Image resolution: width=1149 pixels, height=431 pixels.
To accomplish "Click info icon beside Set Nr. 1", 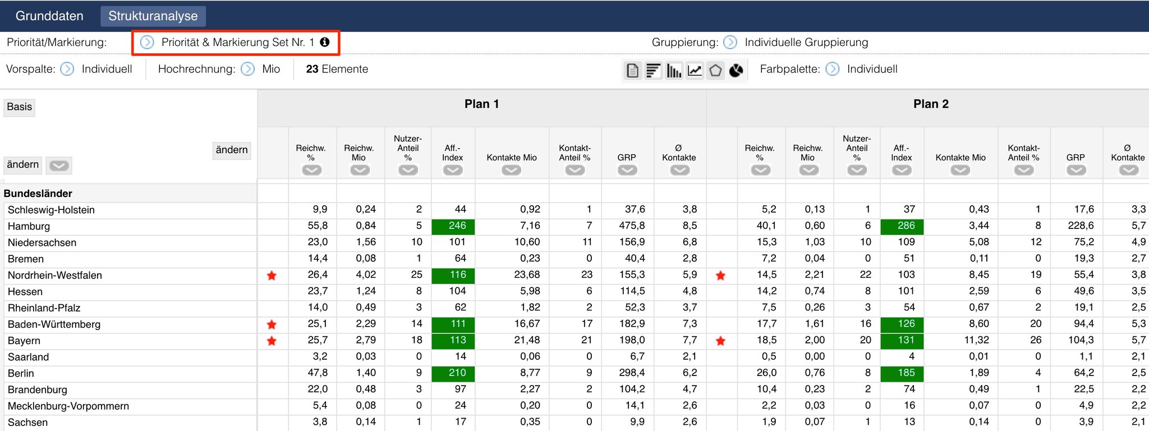I will pyautogui.click(x=325, y=42).
